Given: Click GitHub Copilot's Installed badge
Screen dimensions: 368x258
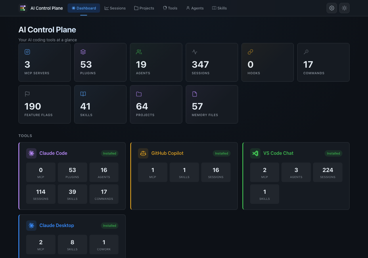Looking at the screenshot, I should click(222, 153).
